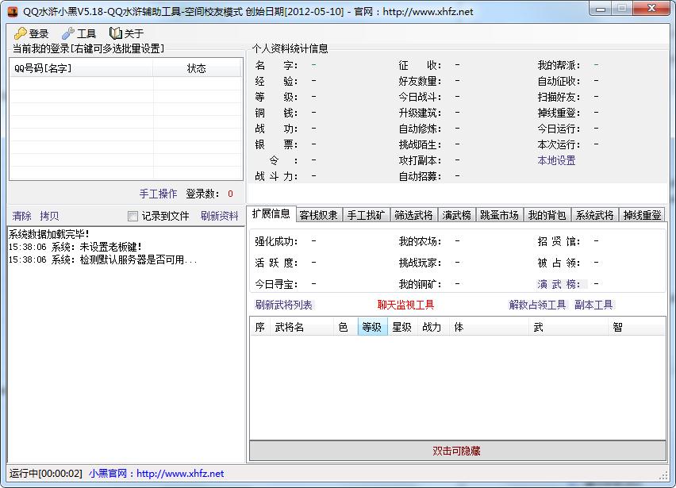Image resolution: width=676 pixels, height=488 pixels.
Task: Click the key icon beside 登录
Action: (x=20, y=33)
